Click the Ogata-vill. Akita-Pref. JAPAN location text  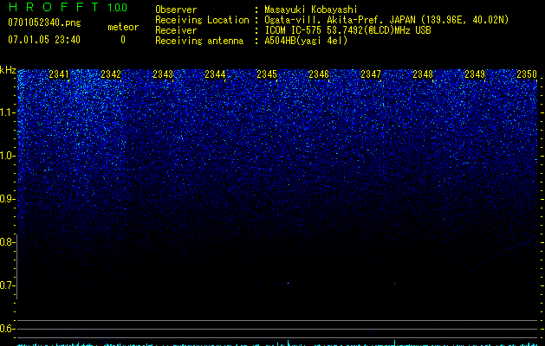[386, 20]
